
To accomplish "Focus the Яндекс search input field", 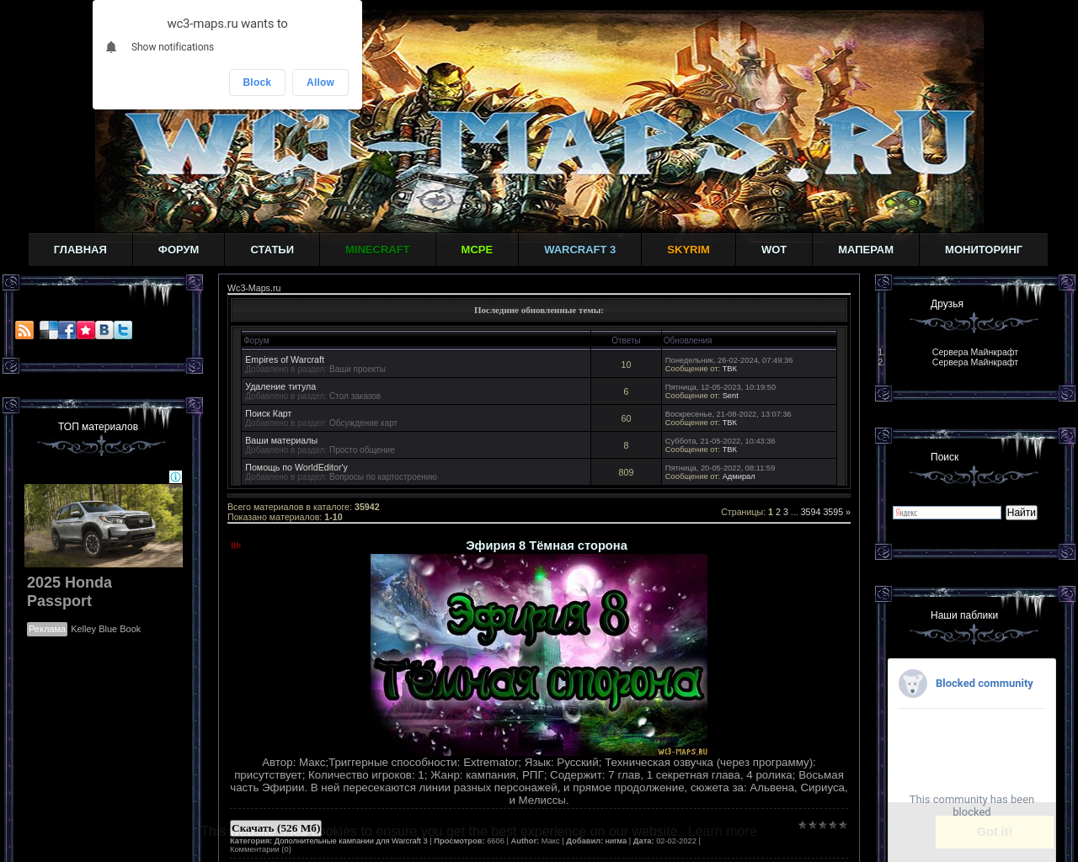I will (x=947, y=513).
